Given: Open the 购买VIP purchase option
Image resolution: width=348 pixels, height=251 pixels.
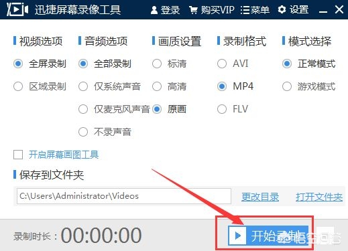Looking at the screenshot, I should [212, 10].
